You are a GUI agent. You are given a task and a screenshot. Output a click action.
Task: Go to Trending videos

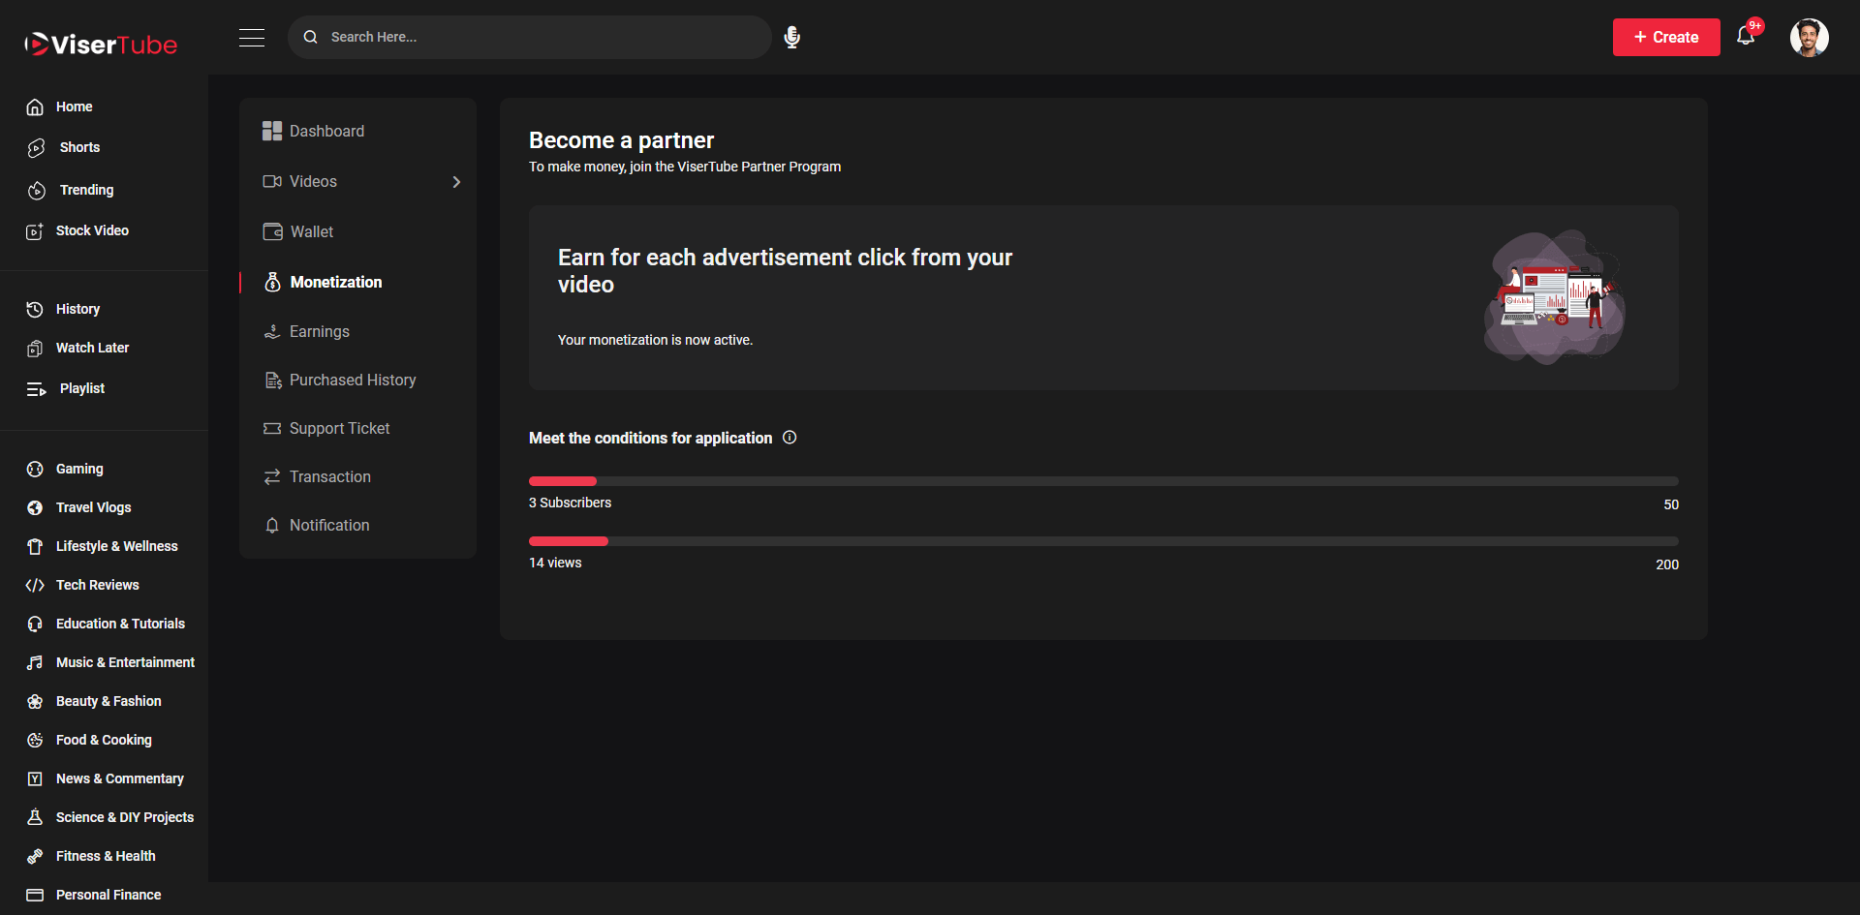click(86, 190)
